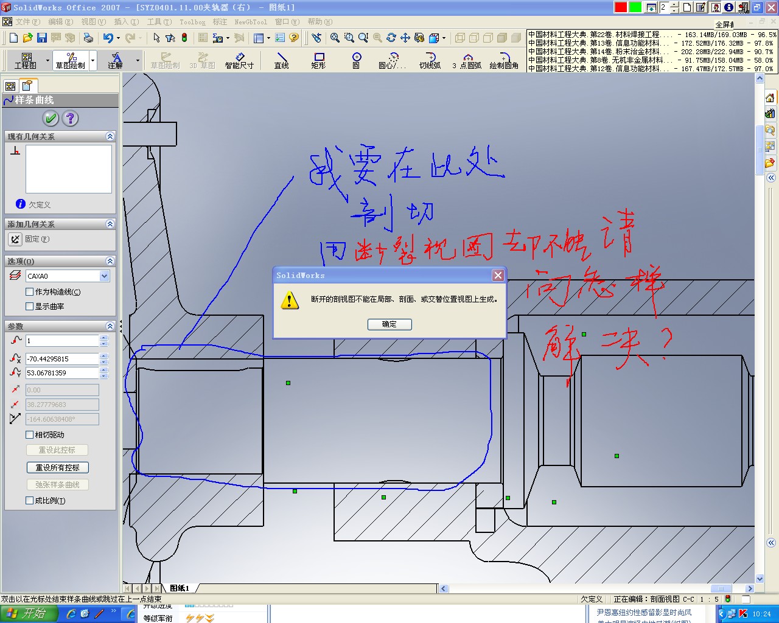The width and height of the screenshot is (779, 623).
Task: Click the 智能尺寸 Smart Dimension tool
Action: pos(239,60)
